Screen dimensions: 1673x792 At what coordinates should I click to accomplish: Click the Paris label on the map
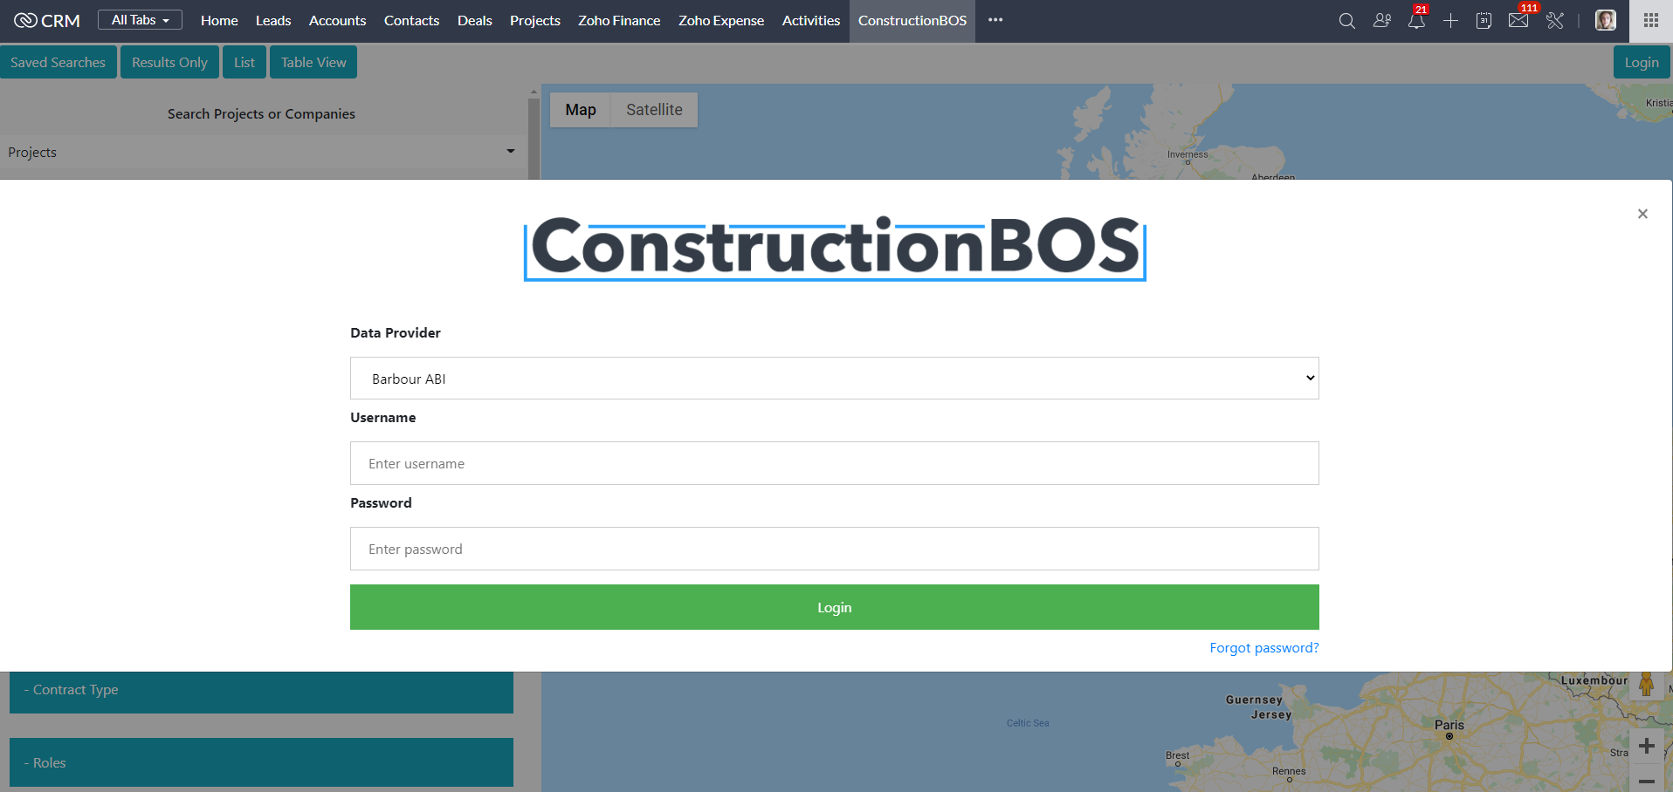[x=1449, y=725]
